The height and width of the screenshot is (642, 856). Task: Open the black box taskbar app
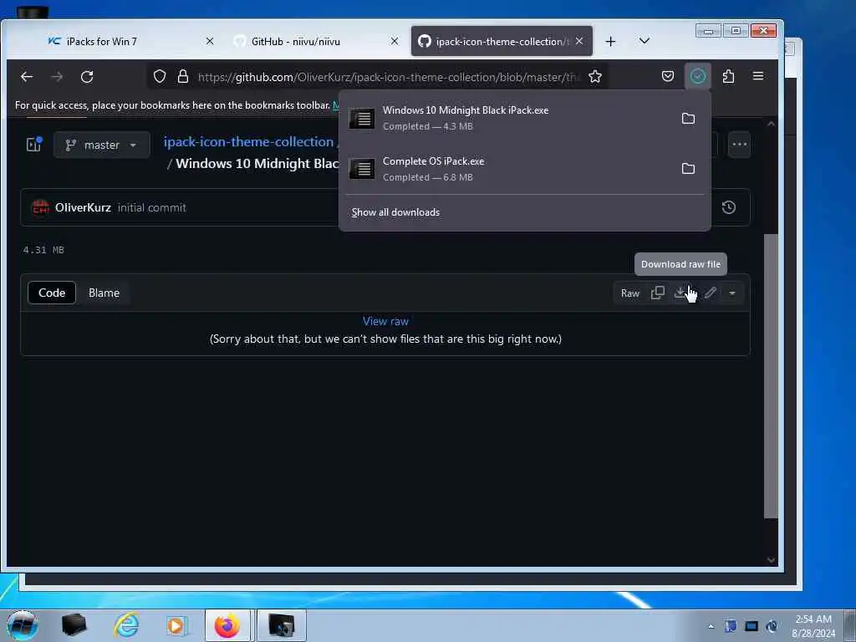pyautogui.click(x=74, y=625)
